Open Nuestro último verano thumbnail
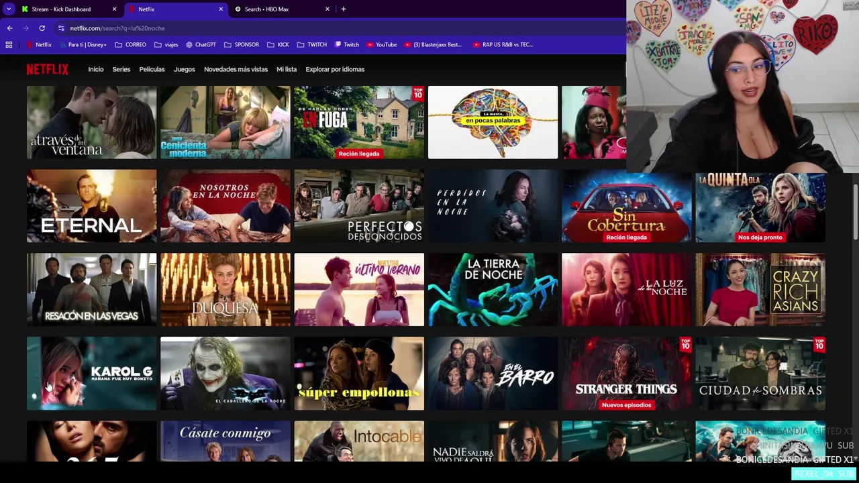This screenshot has width=859, height=483. pyautogui.click(x=359, y=290)
